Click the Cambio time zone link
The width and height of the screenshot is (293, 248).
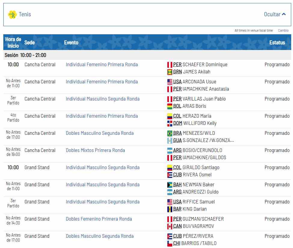283,30
